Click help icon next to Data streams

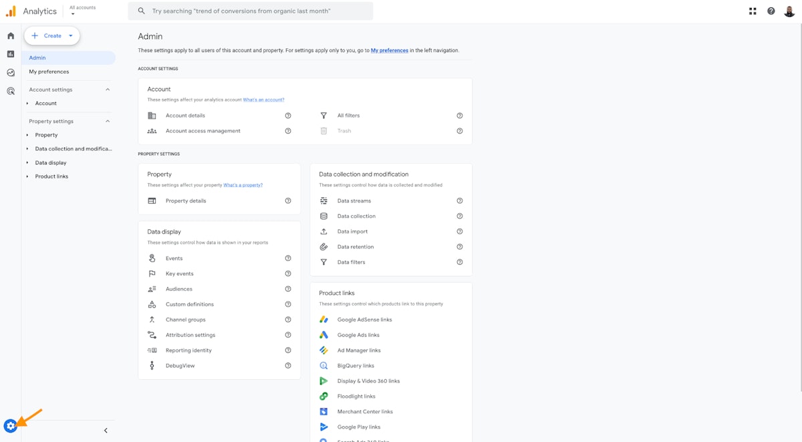(x=460, y=201)
